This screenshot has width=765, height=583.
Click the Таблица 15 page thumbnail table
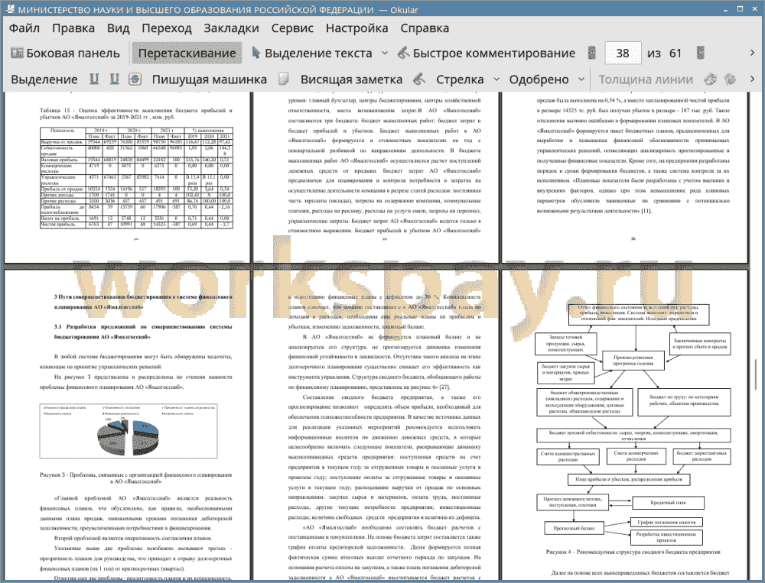pyautogui.click(x=136, y=177)
